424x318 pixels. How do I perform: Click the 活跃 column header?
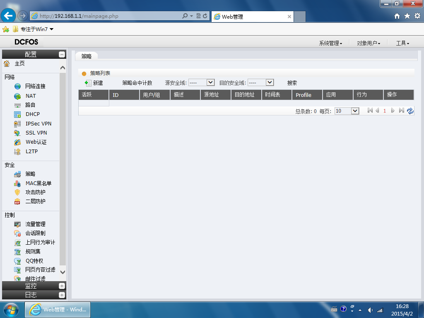click(x=94, y=95)
